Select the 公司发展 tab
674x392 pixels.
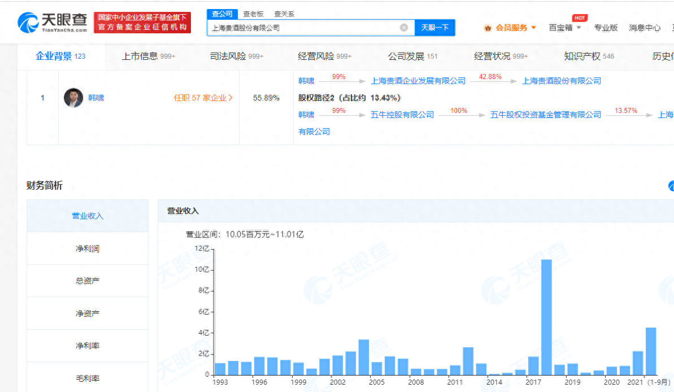tap(412, 56)
